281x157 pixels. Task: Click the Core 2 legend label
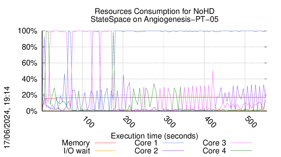[146, 151]
